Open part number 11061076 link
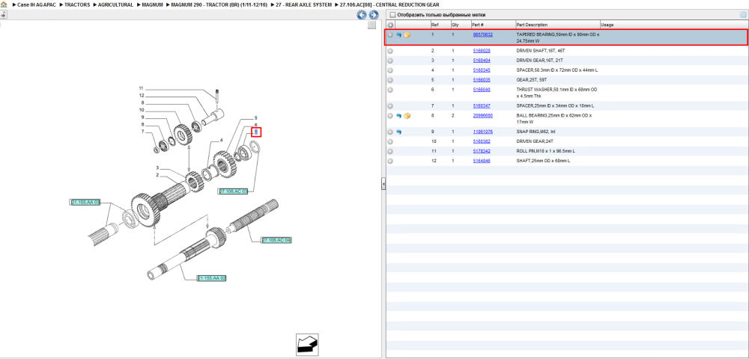749x359 pixels. [x=482, y=132]
